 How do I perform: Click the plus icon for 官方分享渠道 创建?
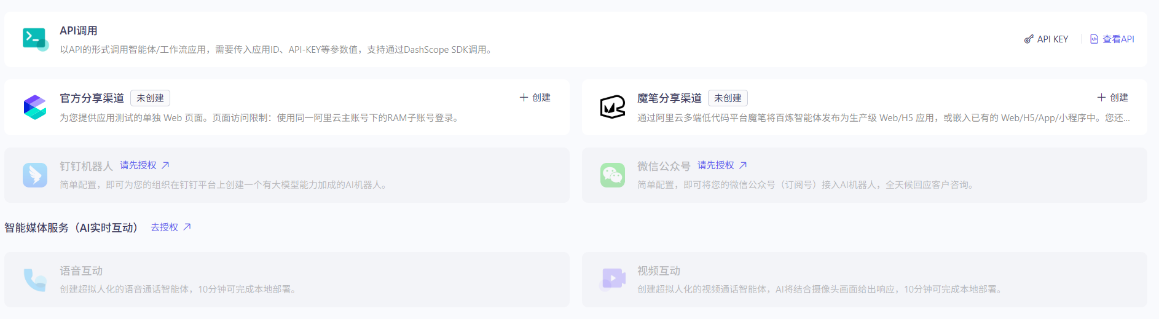524,97
